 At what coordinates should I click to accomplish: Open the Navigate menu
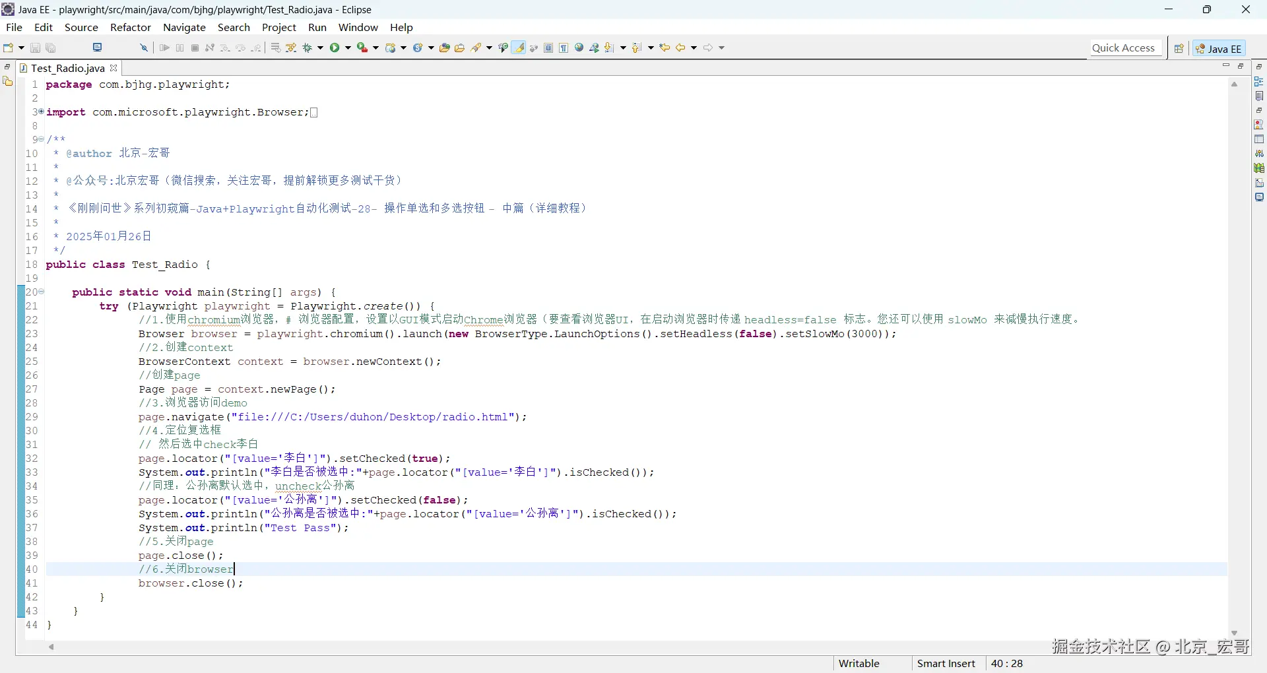pyautogui.click(x=184, y=27)
